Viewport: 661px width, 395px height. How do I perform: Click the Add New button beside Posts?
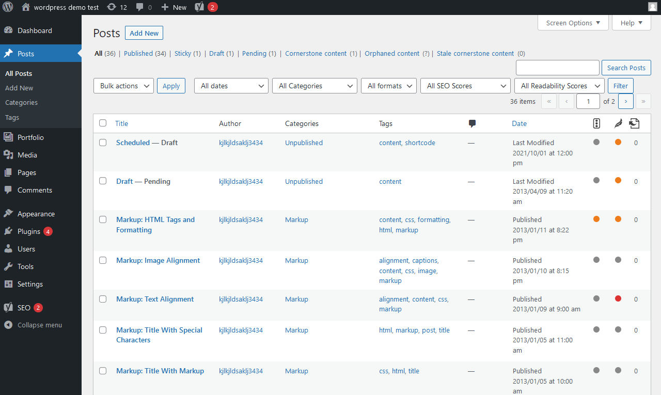(144, 33)
